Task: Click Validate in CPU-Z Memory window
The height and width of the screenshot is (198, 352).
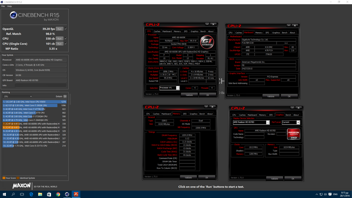Action: point(188,177)
